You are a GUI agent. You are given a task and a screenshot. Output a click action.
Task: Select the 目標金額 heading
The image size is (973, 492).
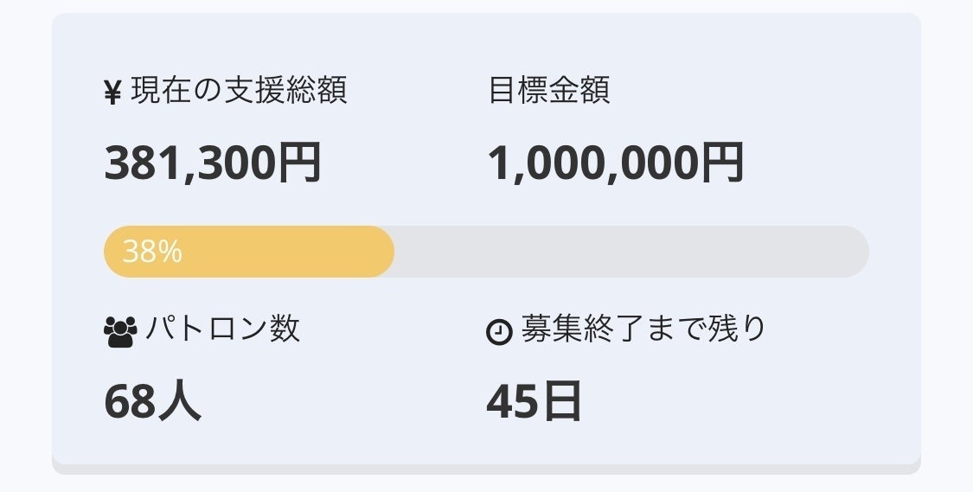(x=549, y=91)
